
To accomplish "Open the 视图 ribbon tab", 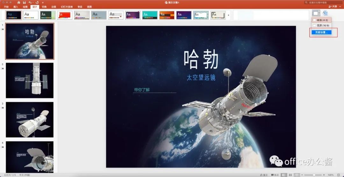I will pyautogui.click(x=89, y=7).
